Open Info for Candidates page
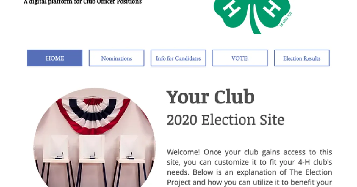This screenshot has height=187, width=357. point(178,58)
